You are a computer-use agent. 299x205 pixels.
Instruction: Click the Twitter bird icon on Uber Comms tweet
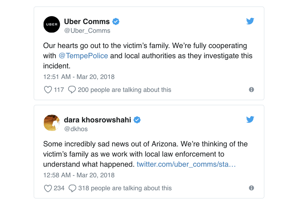click(250, 21)
